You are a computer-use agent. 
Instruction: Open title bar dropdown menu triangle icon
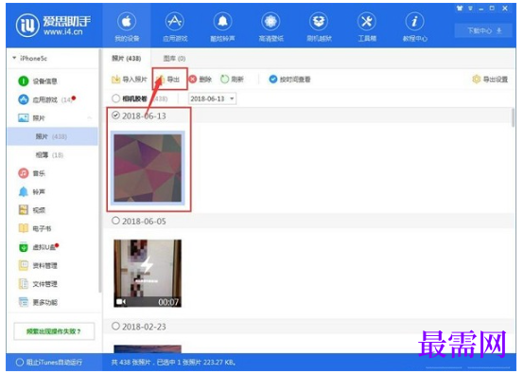[470, 9]
